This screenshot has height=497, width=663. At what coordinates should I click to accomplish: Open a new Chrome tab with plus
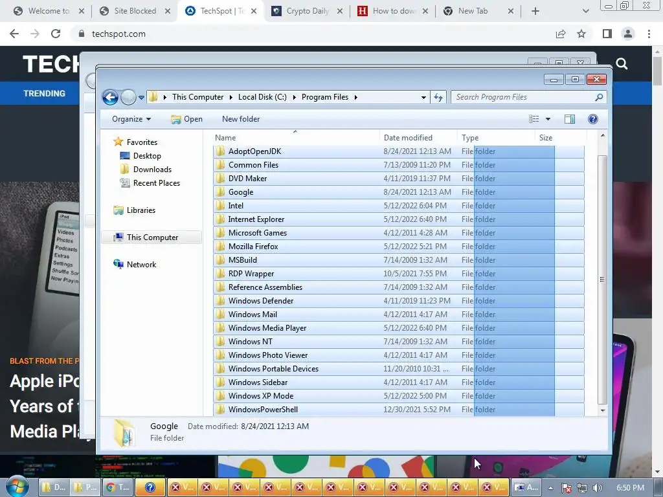pos(535,11)
